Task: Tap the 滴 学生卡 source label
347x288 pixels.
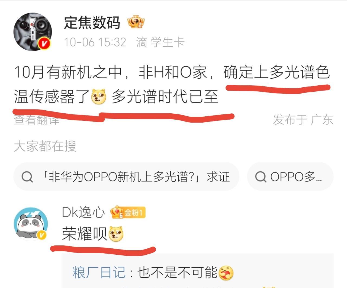Action: pyautogui.click(x=160, y=42)
